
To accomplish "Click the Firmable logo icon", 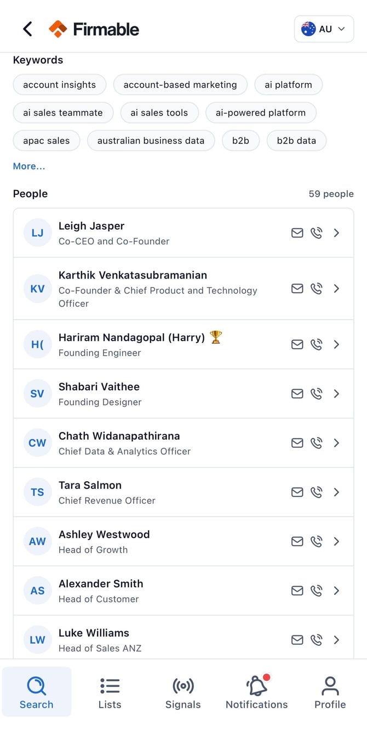I will tap(58, 29).
